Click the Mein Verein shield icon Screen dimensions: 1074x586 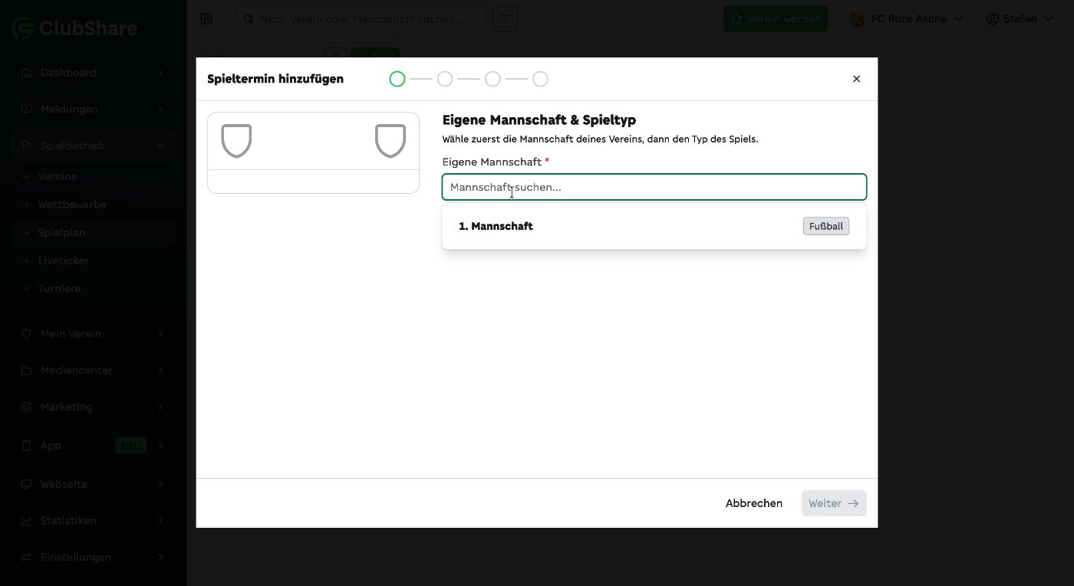(x=26, y=334)
